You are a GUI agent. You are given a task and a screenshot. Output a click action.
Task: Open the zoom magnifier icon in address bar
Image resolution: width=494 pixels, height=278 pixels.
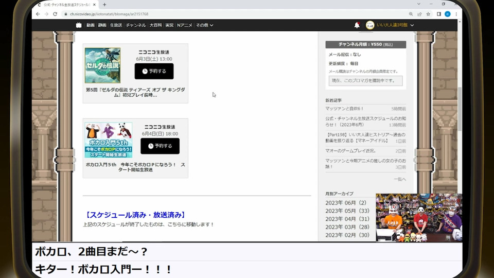411,14
